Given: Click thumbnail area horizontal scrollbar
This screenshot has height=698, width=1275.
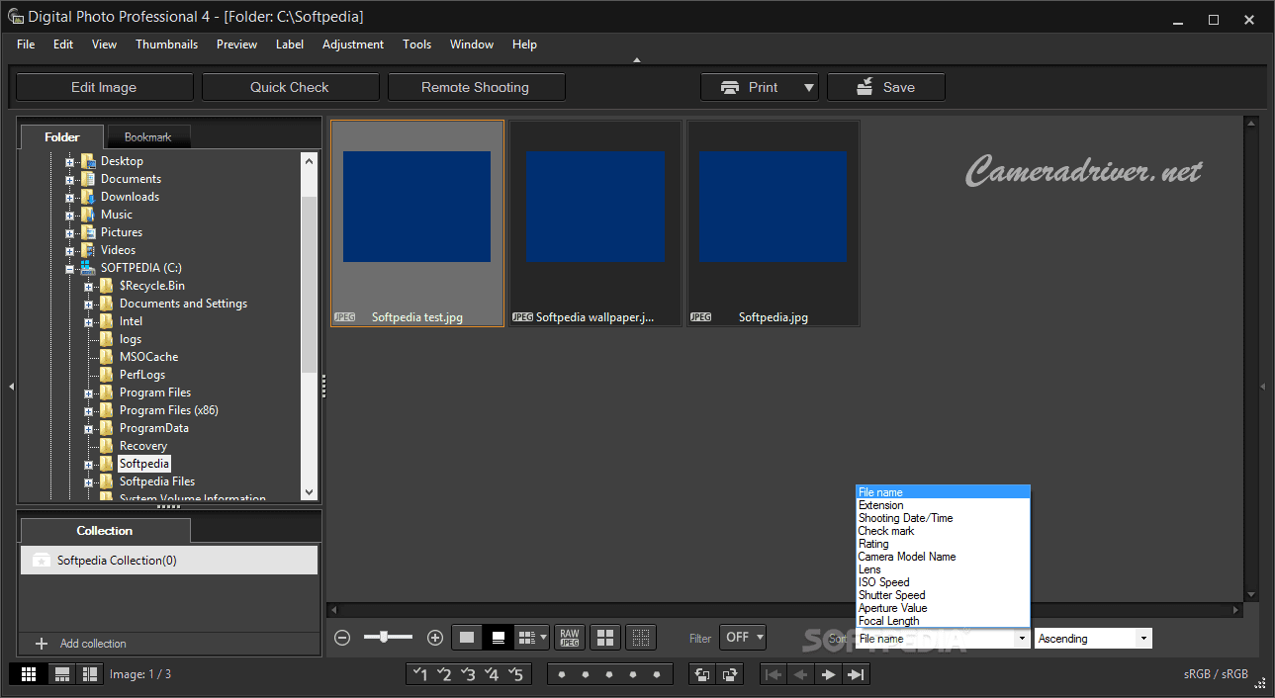Looking at the screenshot, I should click(x=785, y=610).
